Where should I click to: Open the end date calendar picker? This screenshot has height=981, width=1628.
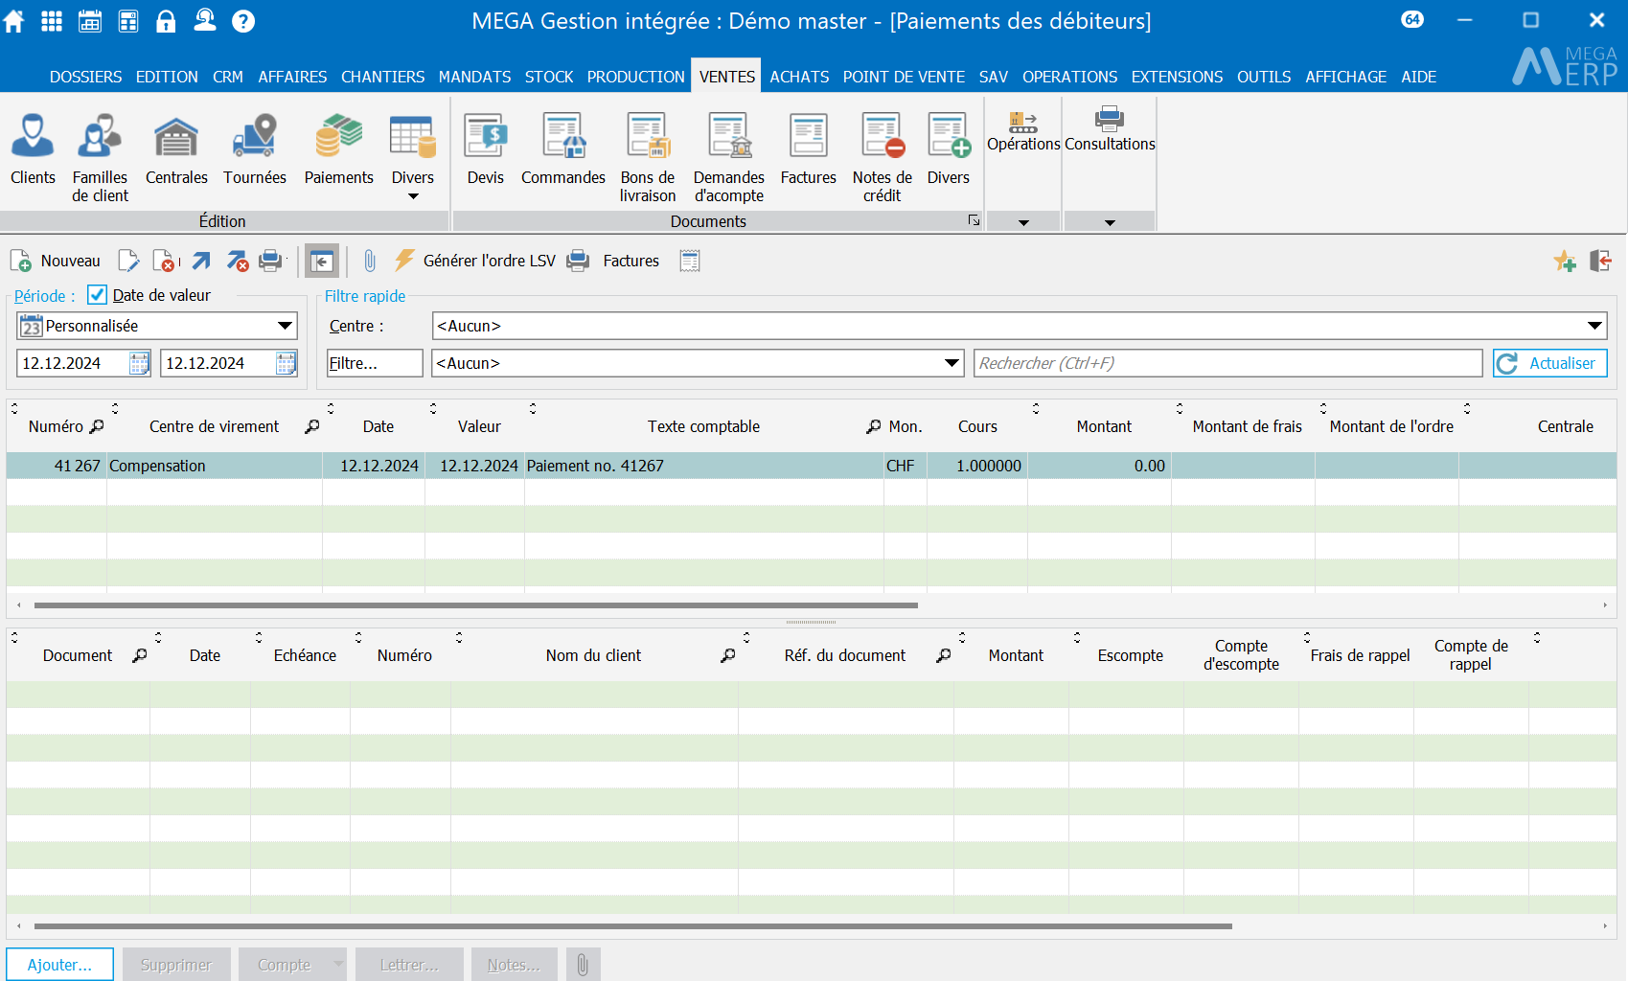(286, 363)
